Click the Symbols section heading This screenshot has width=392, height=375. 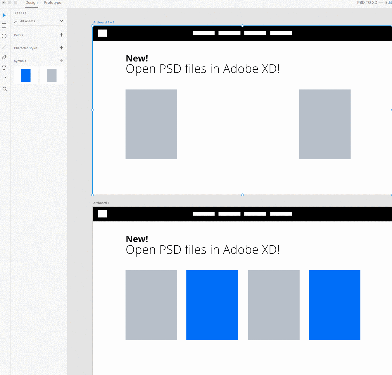(20, 61)
